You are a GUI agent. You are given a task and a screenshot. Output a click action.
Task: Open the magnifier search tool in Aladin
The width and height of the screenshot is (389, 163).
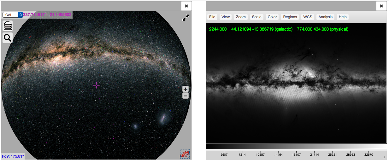[x=8, y=38]
